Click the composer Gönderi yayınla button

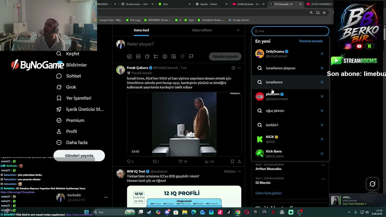click(225, 56)
